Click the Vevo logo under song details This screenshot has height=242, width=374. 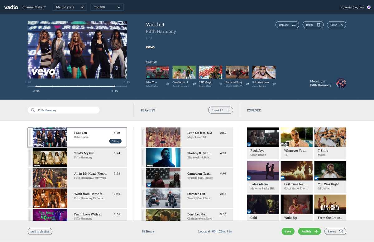click(150, 47)
